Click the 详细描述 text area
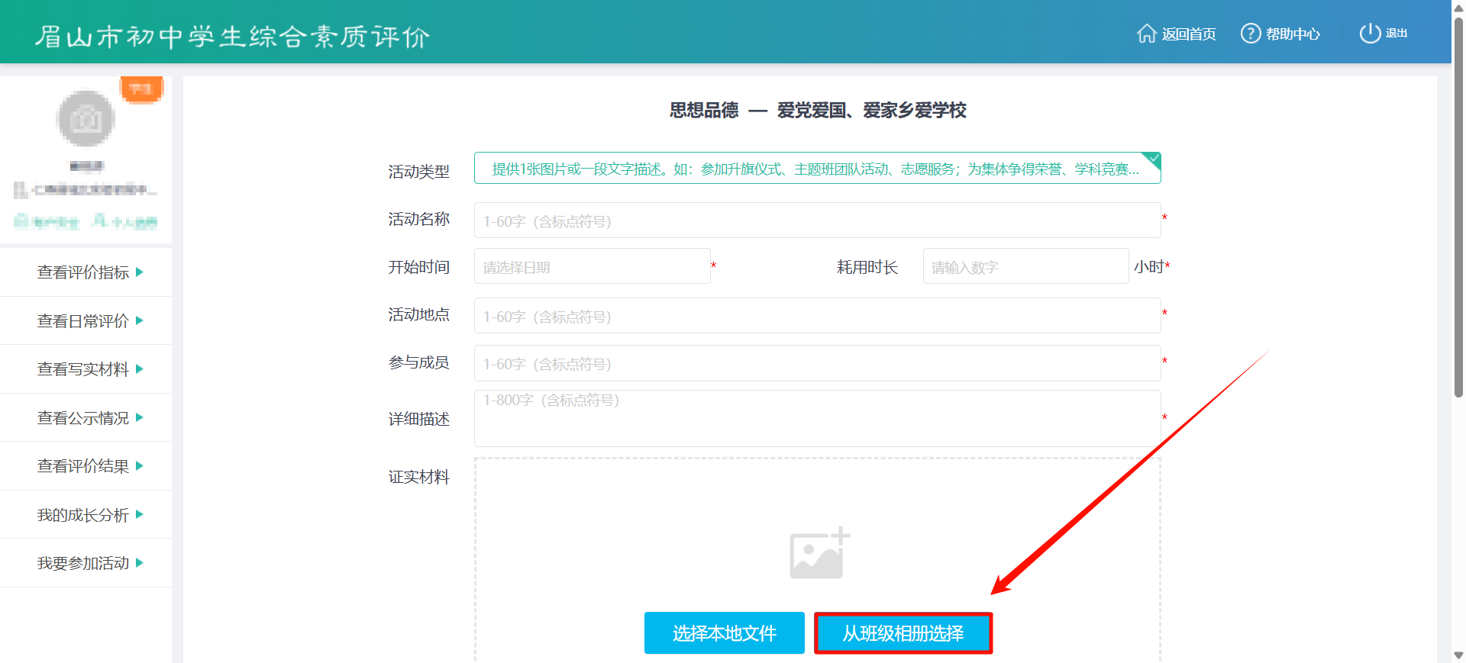Viewport: 1466px width, 663px height. 817,419
